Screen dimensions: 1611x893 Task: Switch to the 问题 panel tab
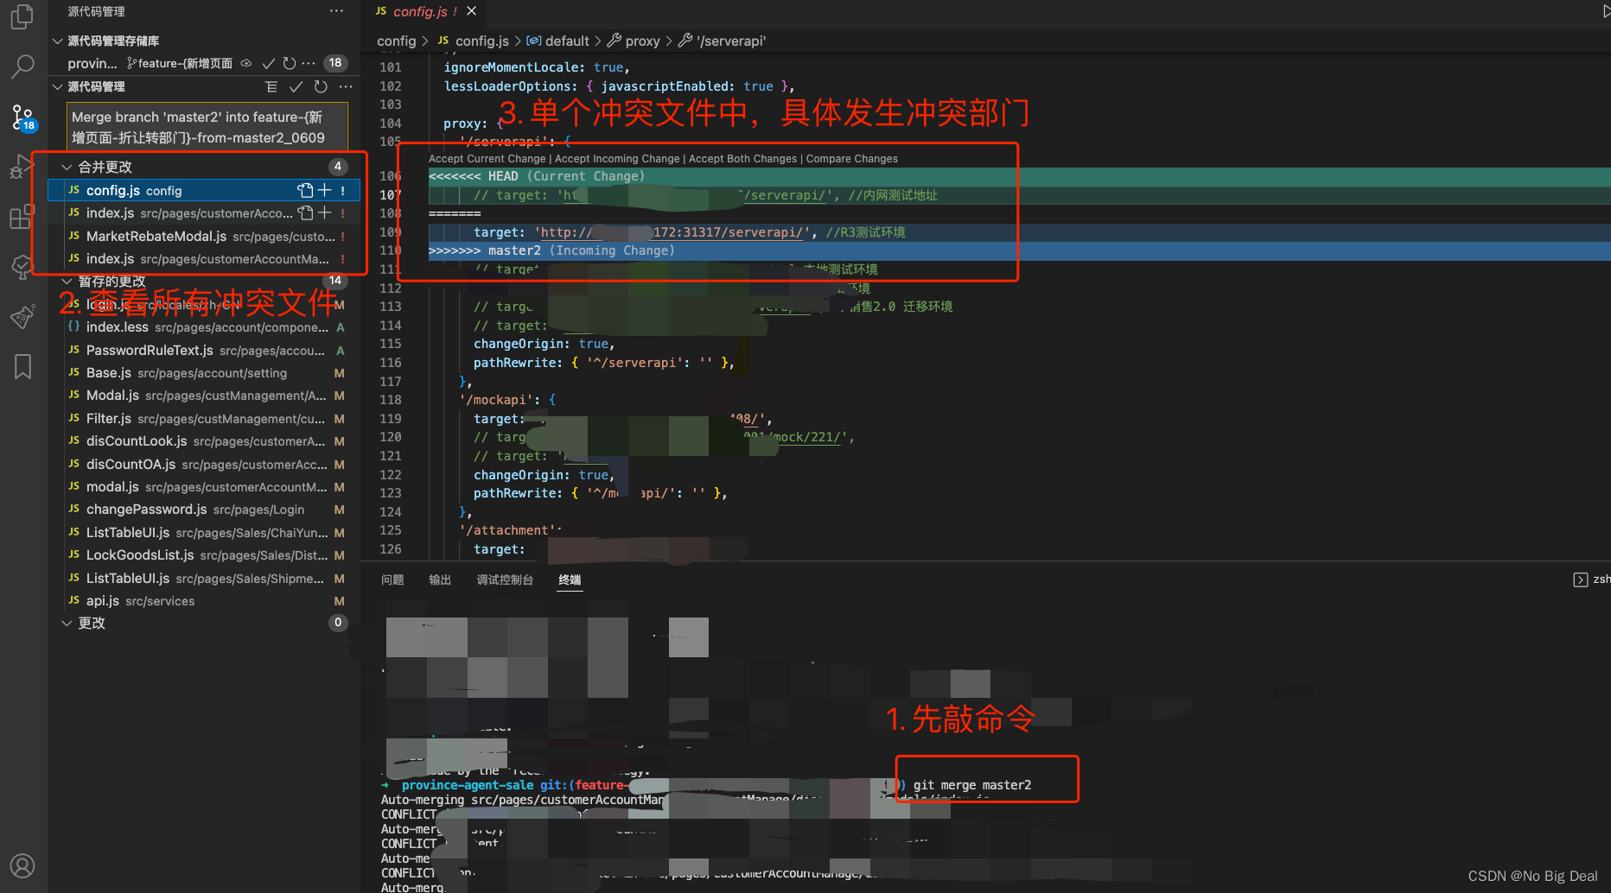[x=392, y=579]
